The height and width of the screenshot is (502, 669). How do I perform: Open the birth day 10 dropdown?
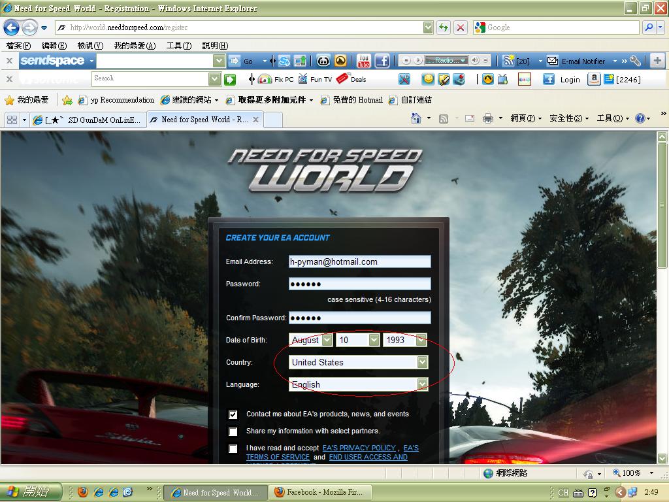click(x=374, y=340)
